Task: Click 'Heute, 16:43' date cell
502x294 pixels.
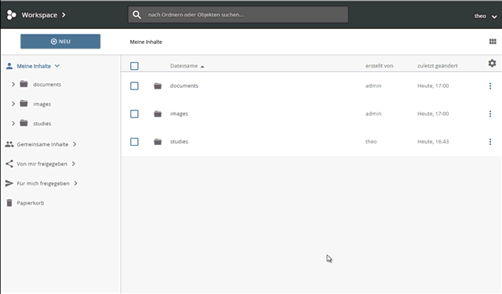Action: 433,141
